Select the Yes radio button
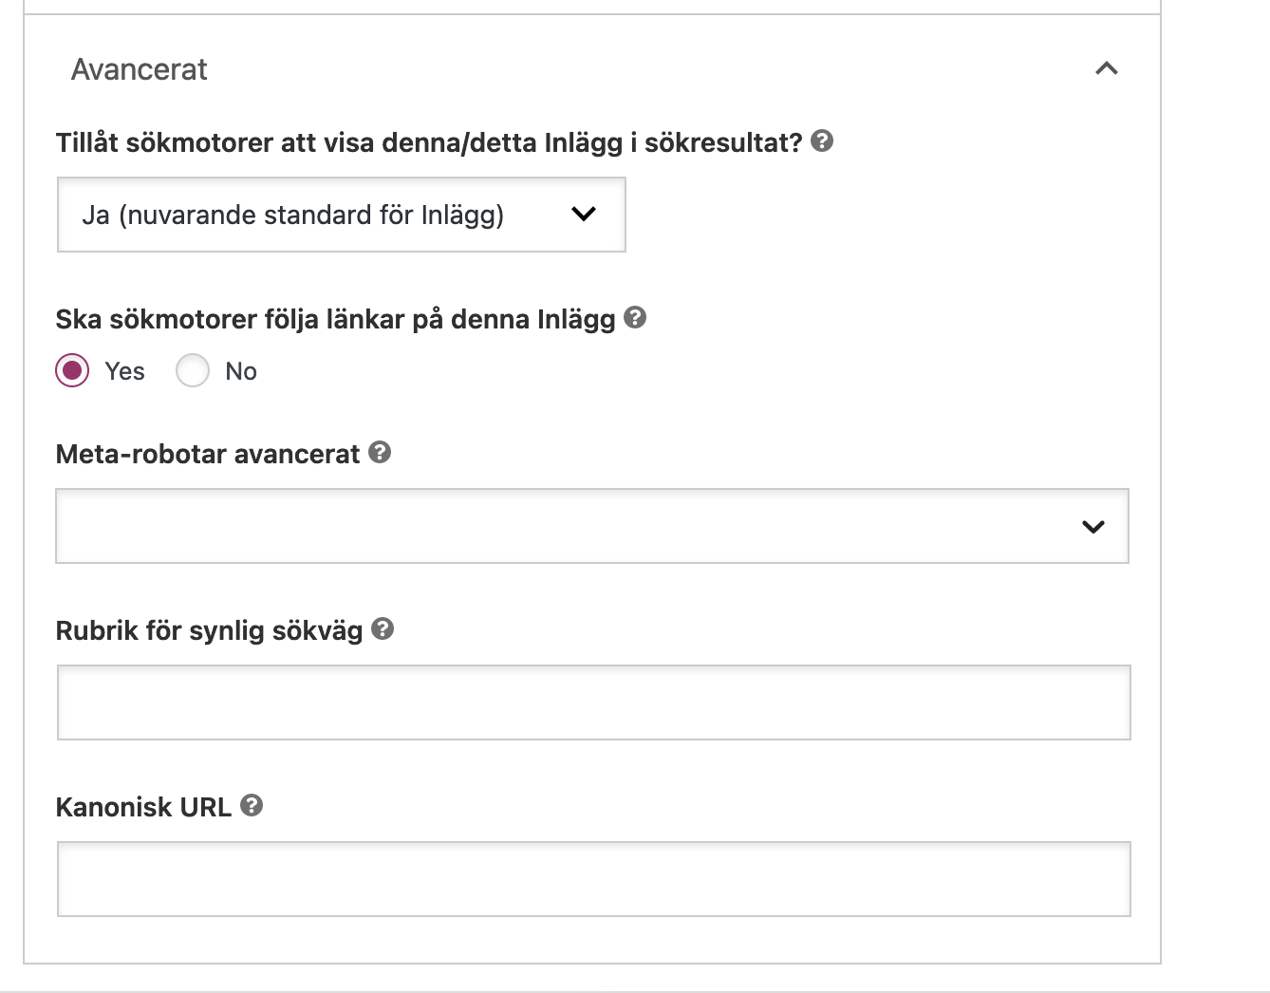This screenshot has width=1270, height=993. coord(73,370)
